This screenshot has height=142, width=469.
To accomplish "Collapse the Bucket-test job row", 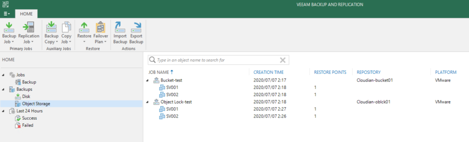I will click(x=147, y=80).
